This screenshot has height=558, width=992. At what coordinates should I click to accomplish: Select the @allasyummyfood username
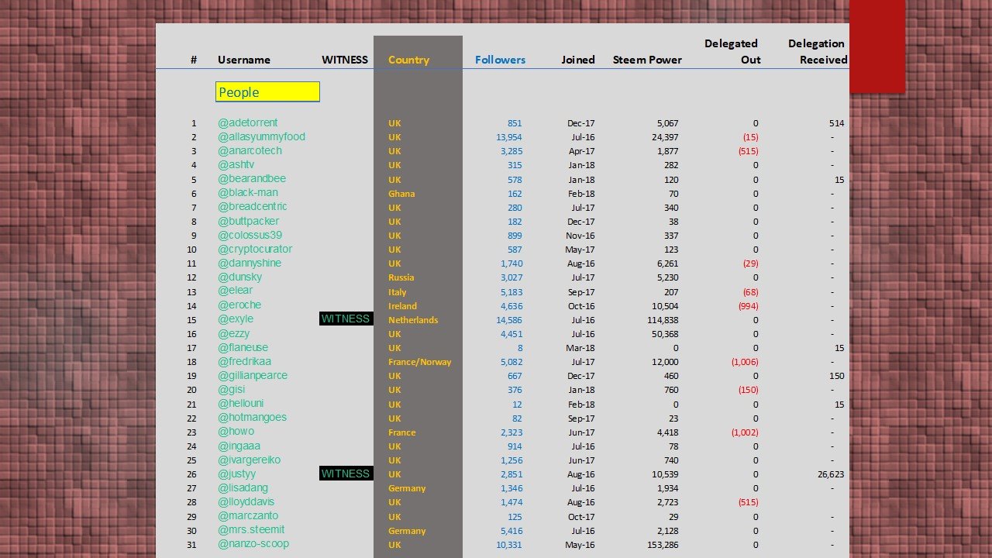click(x=261, y=136)
